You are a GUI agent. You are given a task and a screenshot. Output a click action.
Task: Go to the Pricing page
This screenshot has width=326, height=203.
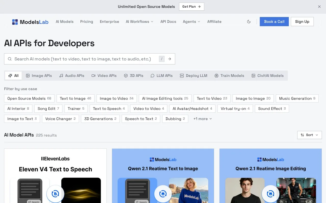tap(87, 22)
